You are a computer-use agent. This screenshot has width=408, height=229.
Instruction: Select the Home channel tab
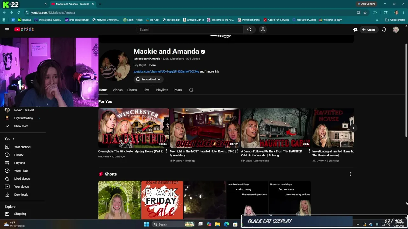103,90
